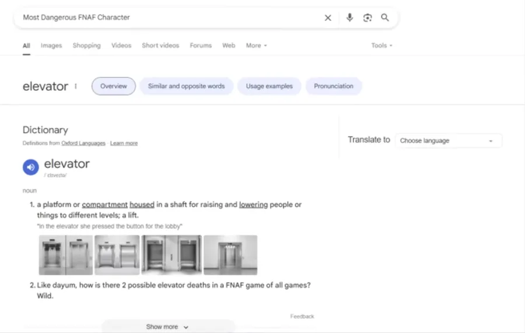Select the Pronunciation chip

click(334, 86)
